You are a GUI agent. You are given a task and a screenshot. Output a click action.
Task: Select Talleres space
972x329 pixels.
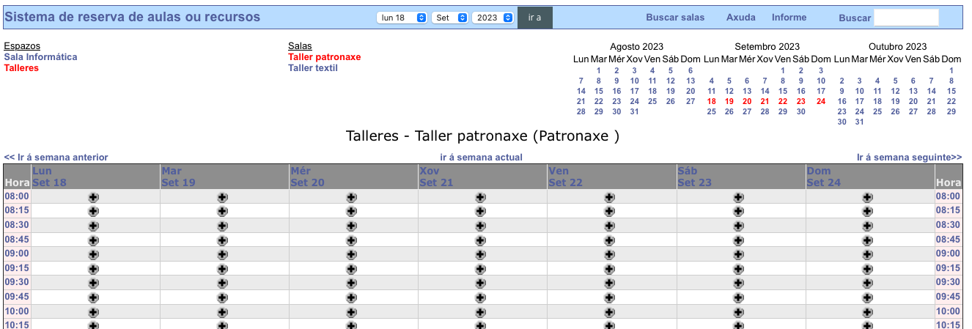tap(21, 68)
